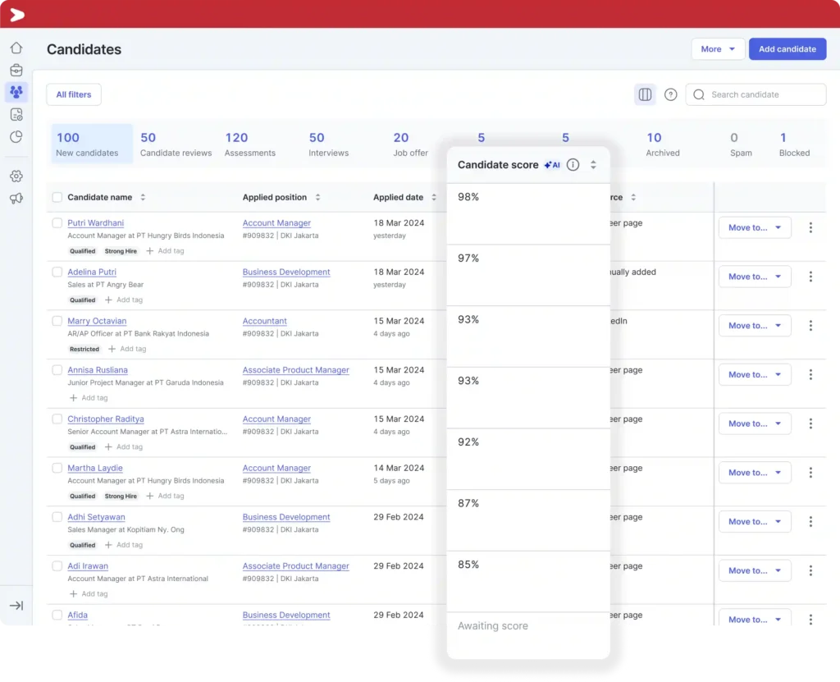Open Putri Wardhani candidate profile link
The height and width of the screenshot is (682, 840).
[x=95, y=223]
